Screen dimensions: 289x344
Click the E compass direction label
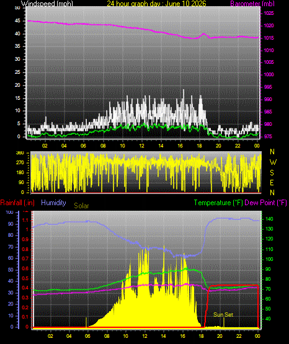(x=272, y=182)
